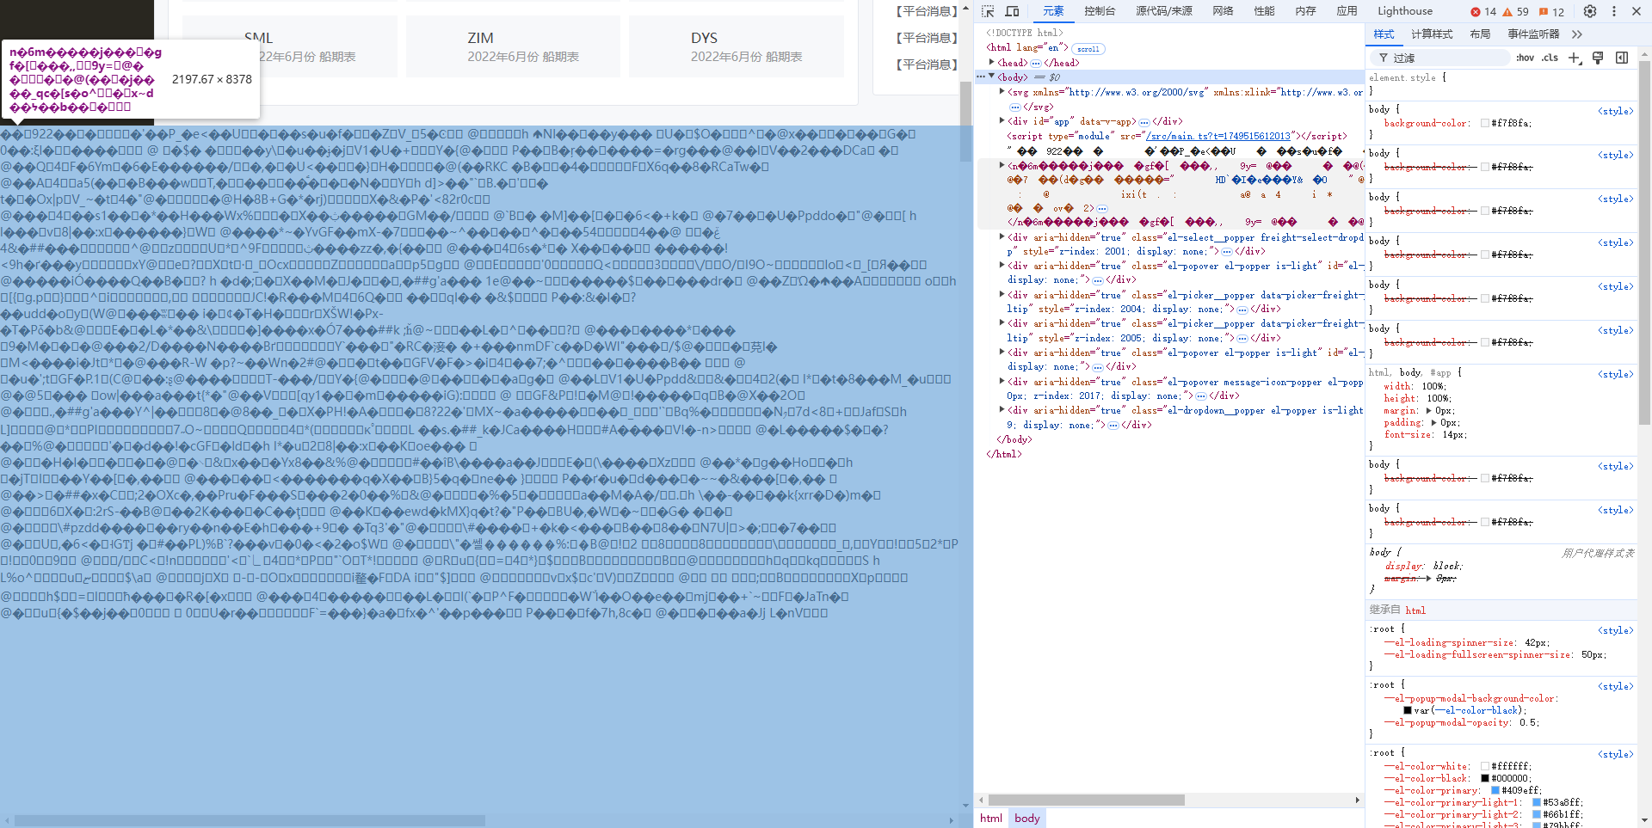Viewport: 1652px width, 828px height.
Task: Switch to the 应用 tab
Action: [1347, 11]
